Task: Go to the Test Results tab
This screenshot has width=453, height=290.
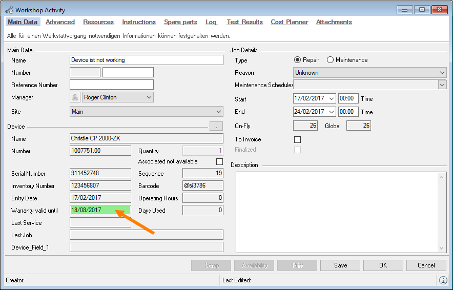Action: 244,22
